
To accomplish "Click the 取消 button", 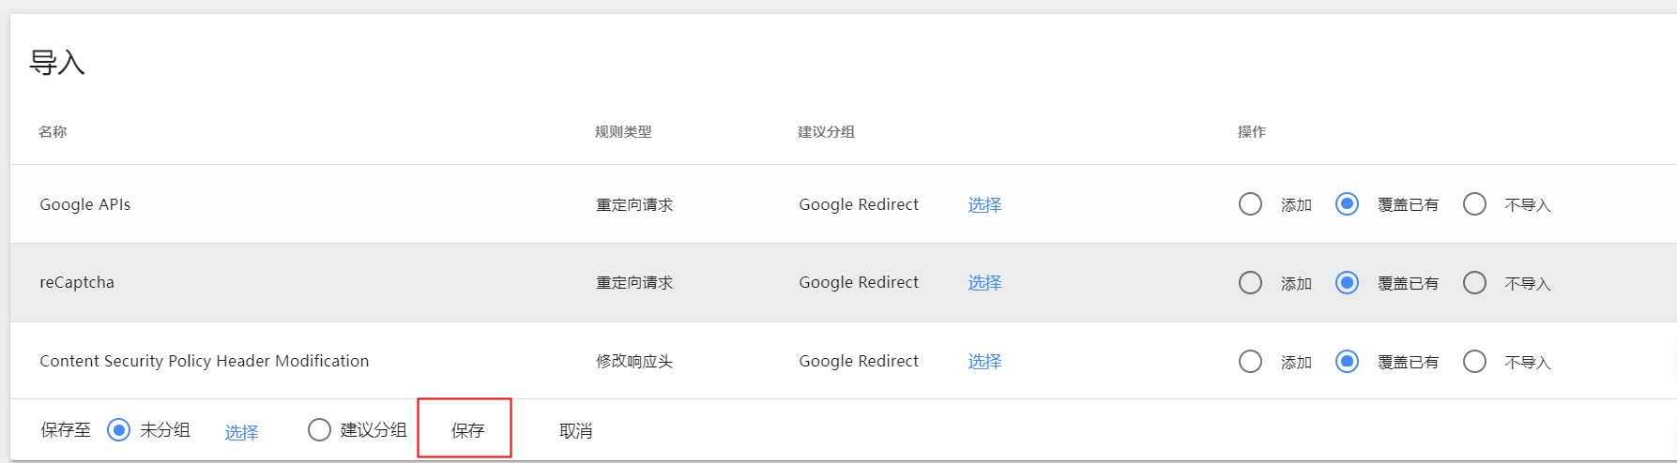I will (575, 430).
